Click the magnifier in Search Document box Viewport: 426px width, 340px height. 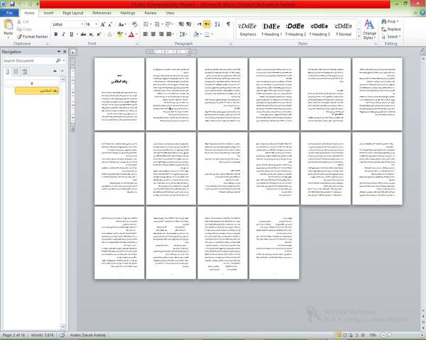click(x=58, y=60)
